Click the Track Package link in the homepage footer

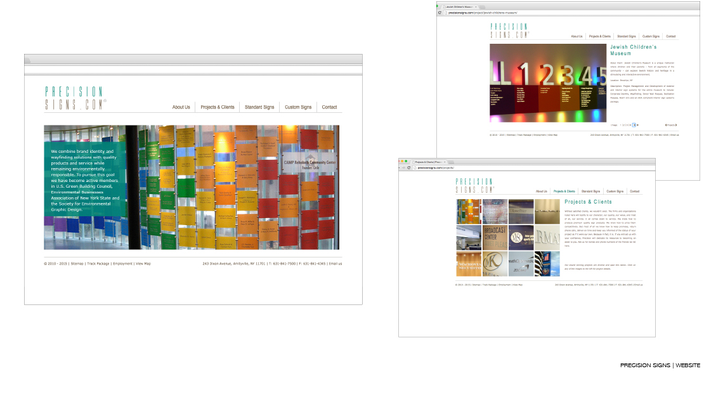98,264
